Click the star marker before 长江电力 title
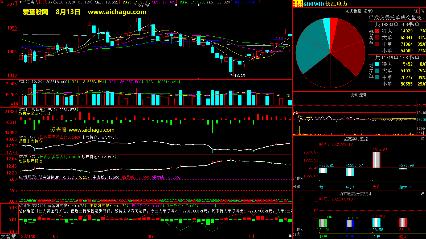 (21, 2)
